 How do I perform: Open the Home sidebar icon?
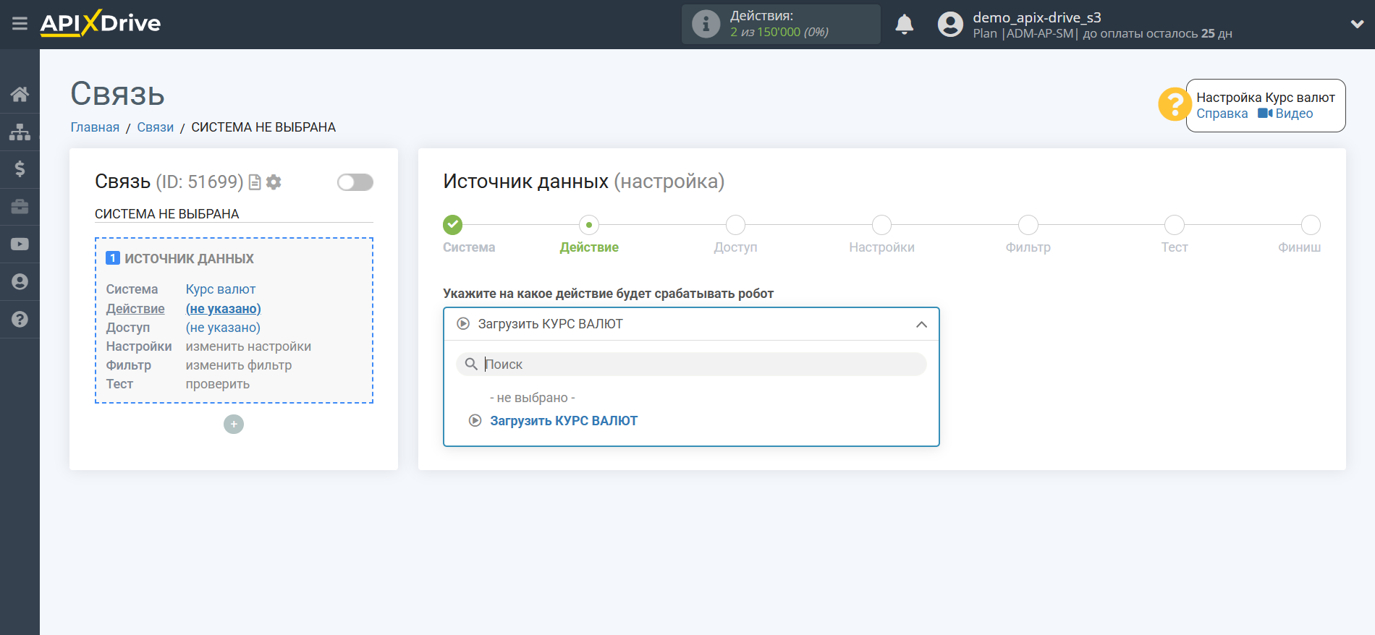click(20, 94)
